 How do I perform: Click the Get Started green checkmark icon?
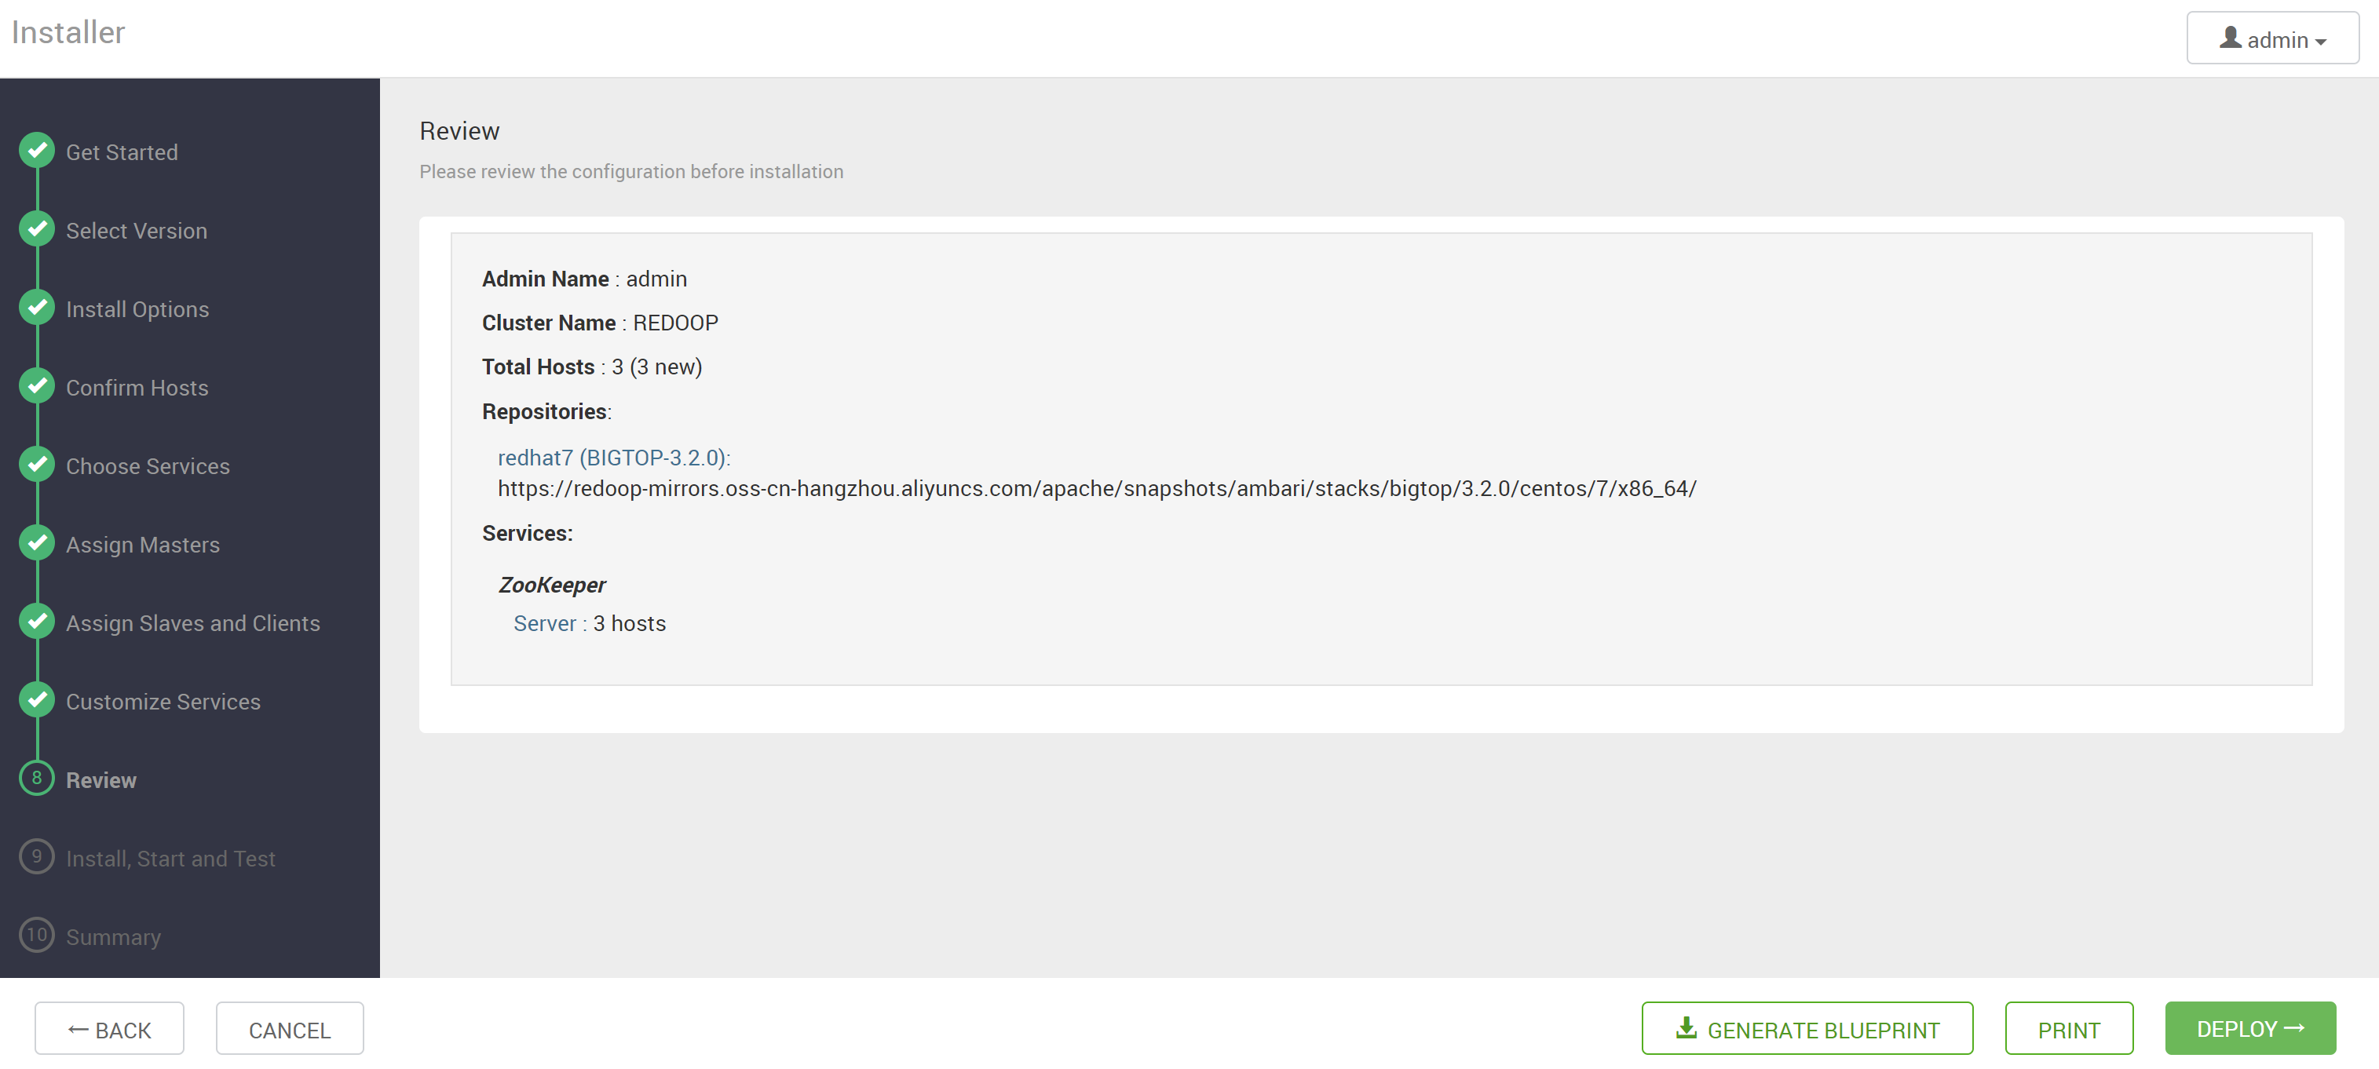point(37,151)
